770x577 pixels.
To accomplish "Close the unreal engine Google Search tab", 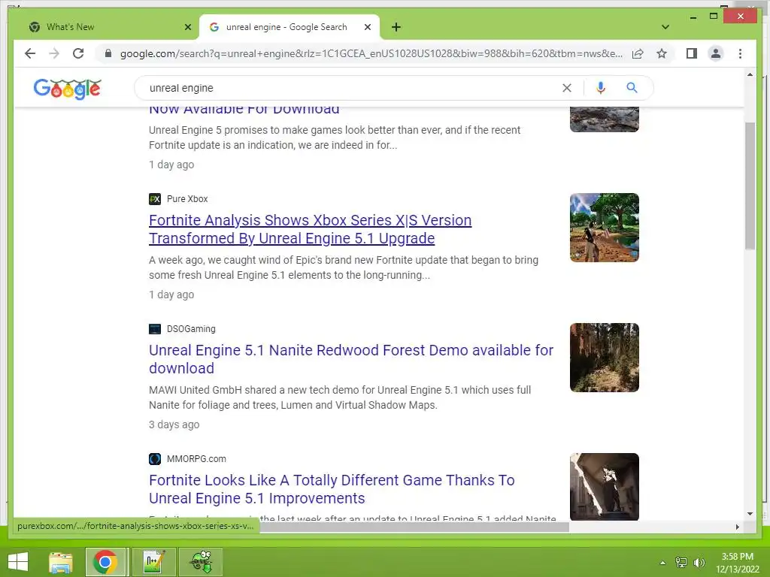I will [367, 27].
